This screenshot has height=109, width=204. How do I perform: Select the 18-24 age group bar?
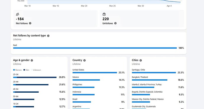coord(24,107)
